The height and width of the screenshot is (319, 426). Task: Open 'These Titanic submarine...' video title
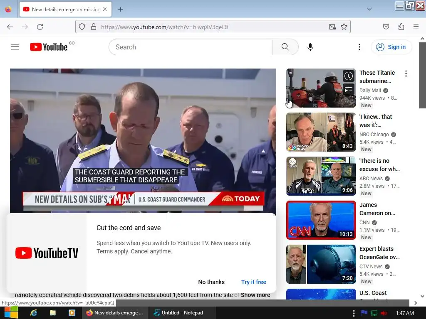(377, 77)
